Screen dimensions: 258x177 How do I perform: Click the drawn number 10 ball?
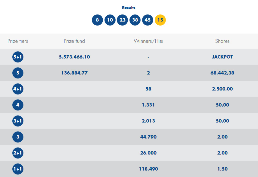click(x=110, y=20)
